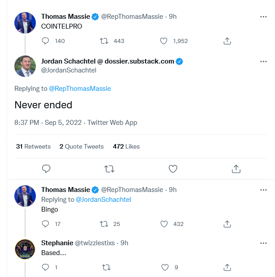This screenshot has height=277, width=275.
Task: Like Thomas Massie's Bingo reply
Action: tap(164, 224)
